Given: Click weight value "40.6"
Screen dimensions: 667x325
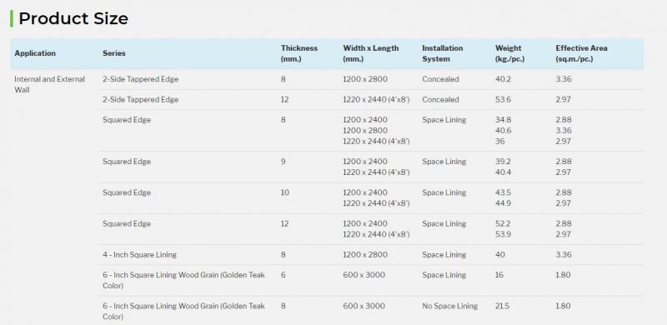Looking at the screenshot, I should pos(503,131).
